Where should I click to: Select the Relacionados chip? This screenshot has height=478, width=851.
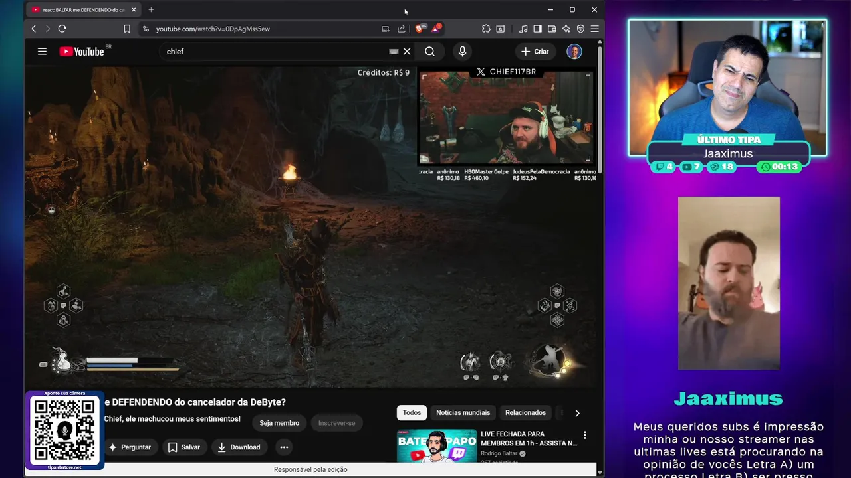(525, 412)
